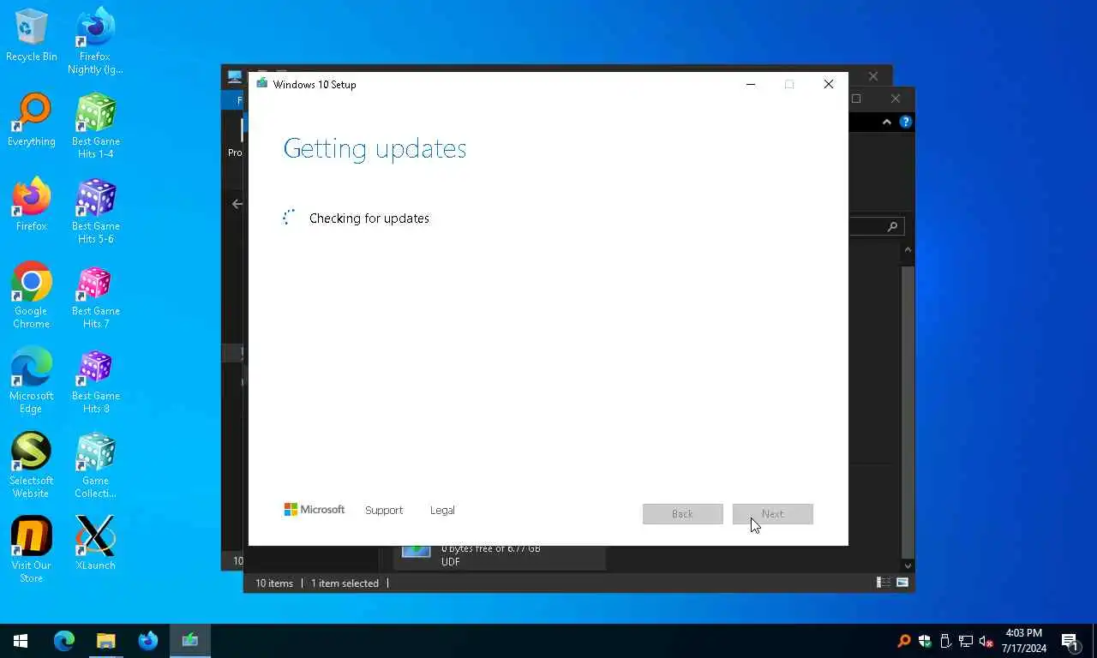Open the Windows Security tray icon

click(x=925, y=641)
